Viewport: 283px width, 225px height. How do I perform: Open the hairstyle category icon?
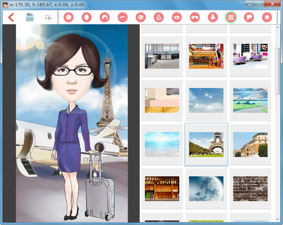coord(105,17)
